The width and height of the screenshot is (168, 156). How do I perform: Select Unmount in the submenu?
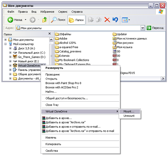pos(130,116)
